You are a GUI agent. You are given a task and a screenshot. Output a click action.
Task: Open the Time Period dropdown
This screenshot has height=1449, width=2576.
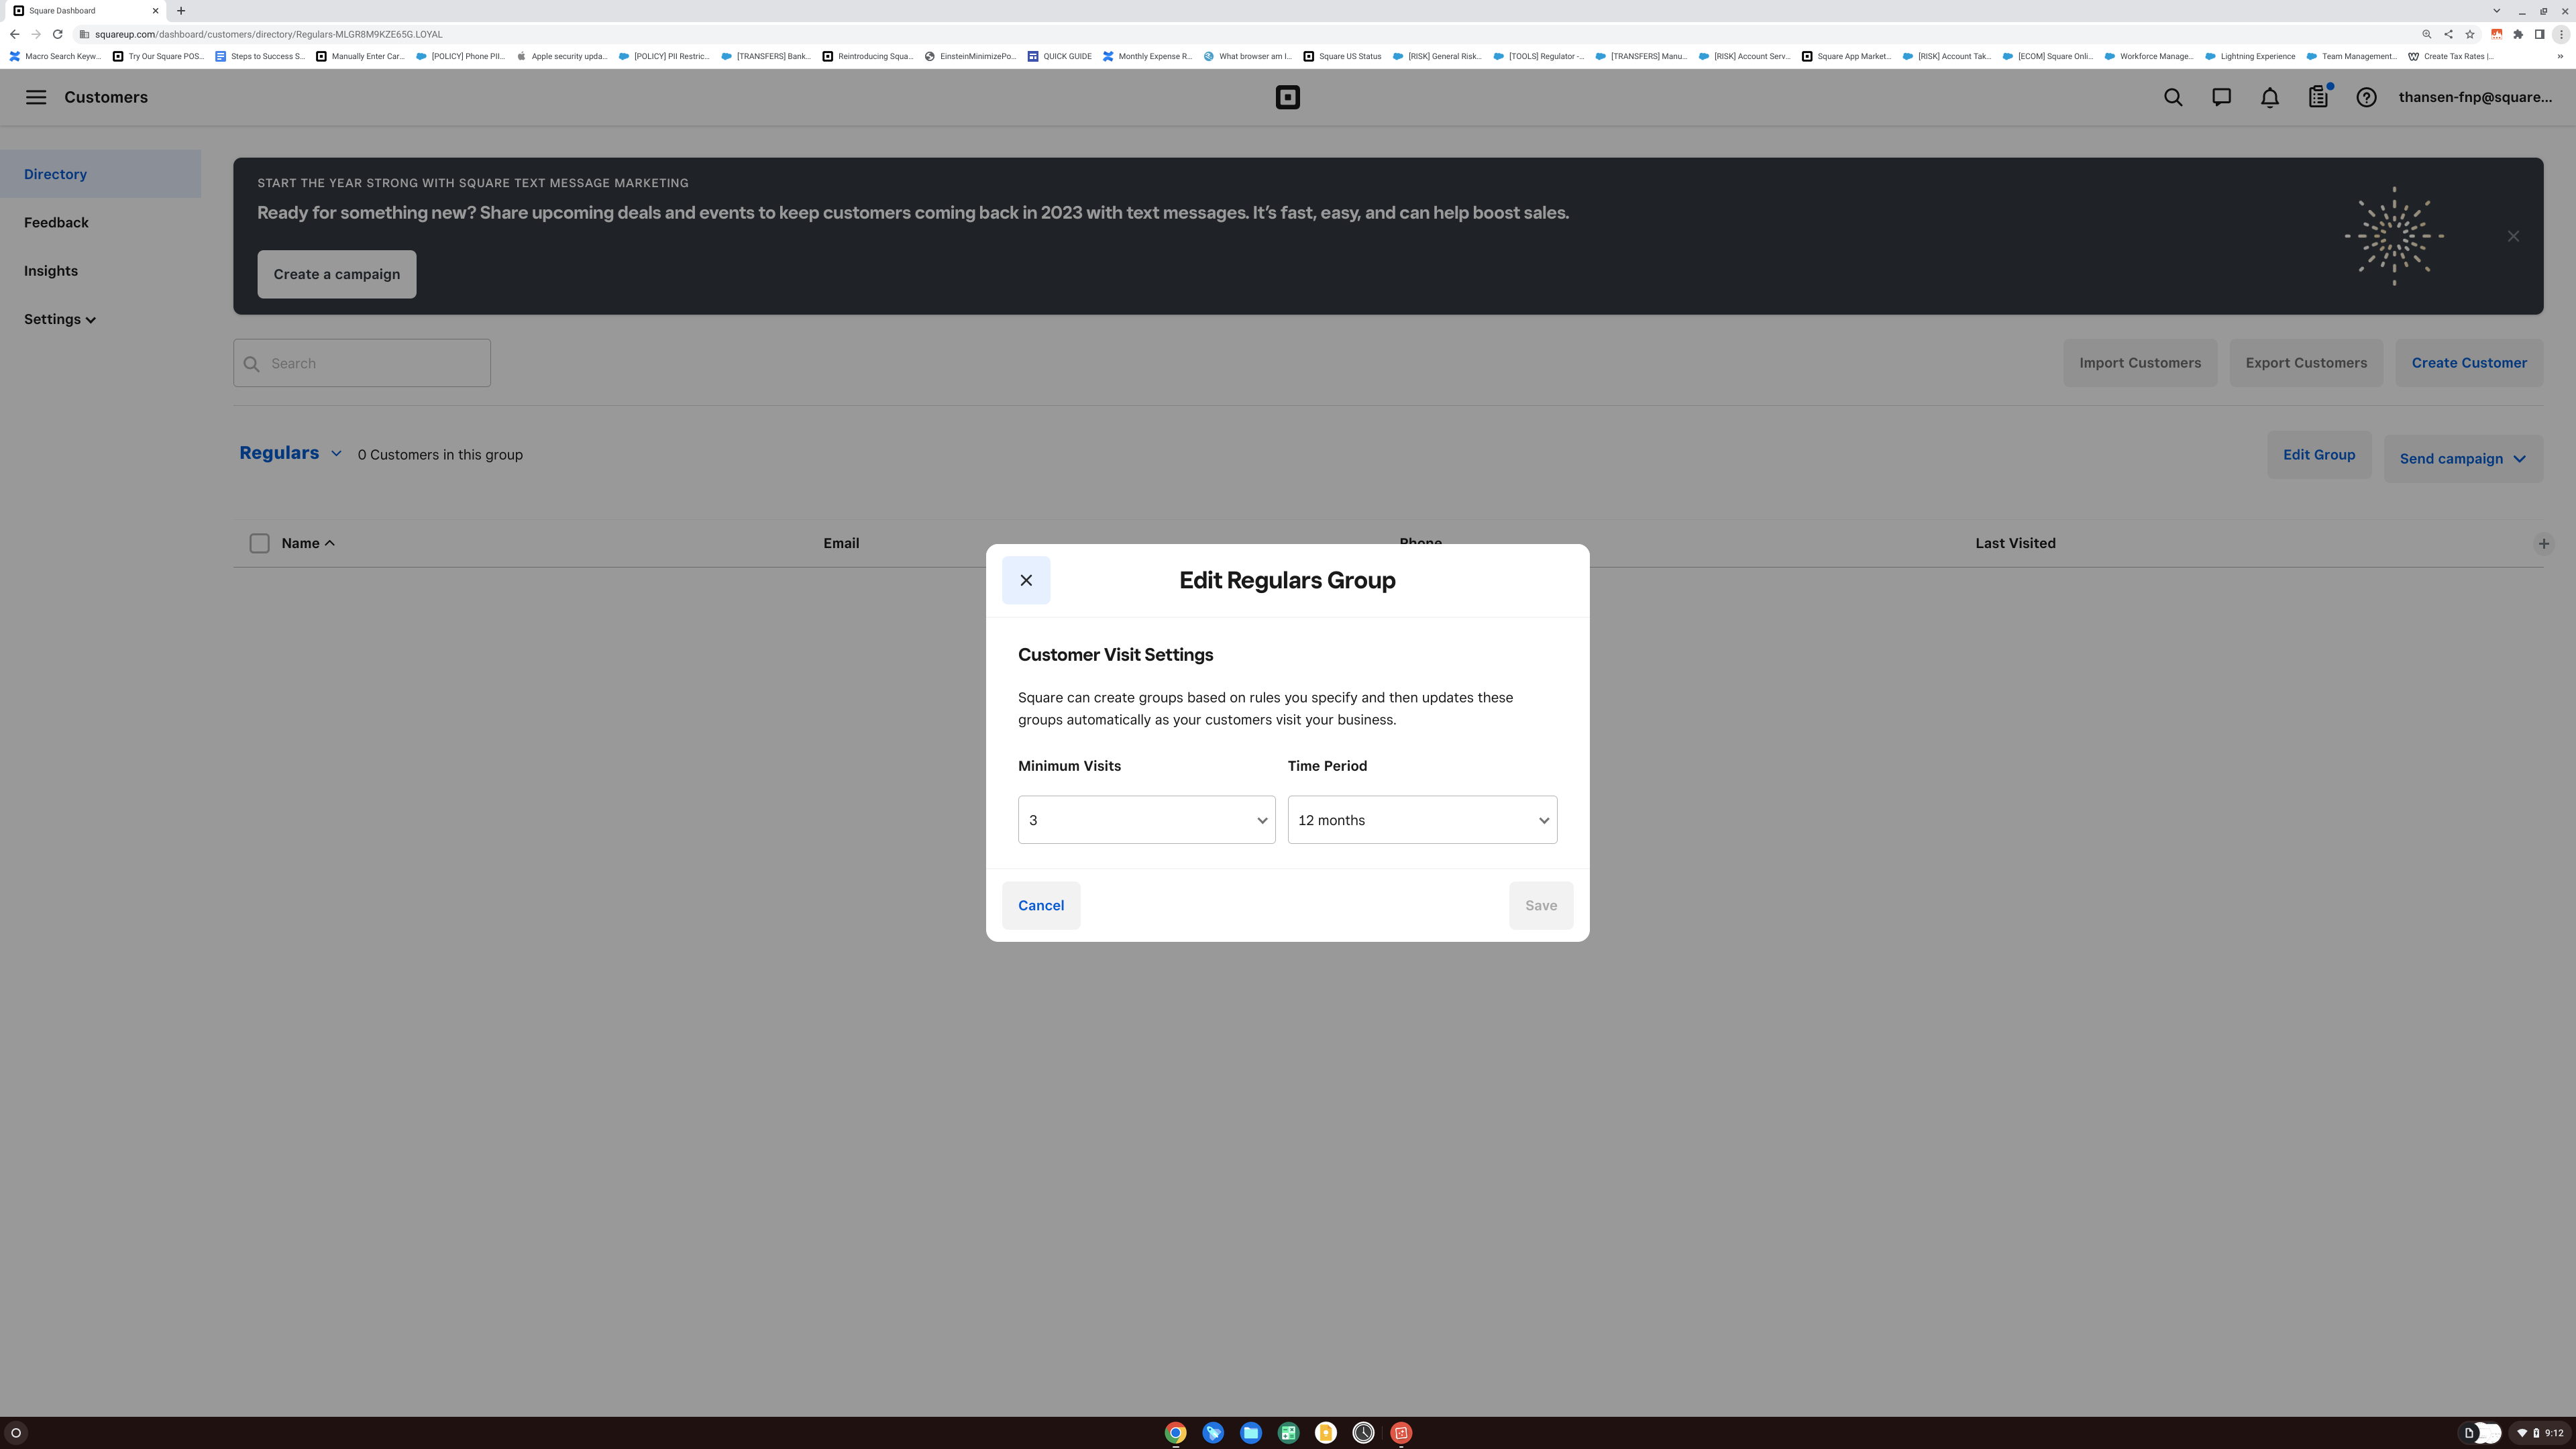pos(1422,820)
